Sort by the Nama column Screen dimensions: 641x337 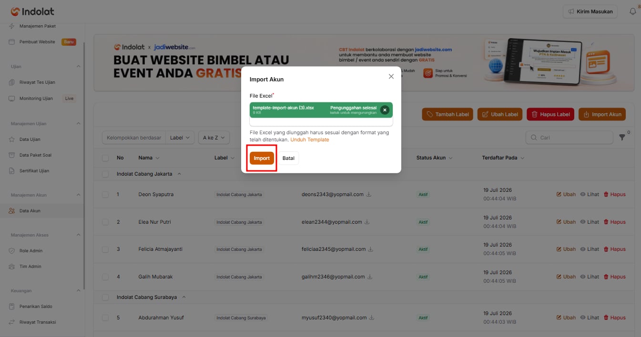click(149, 158)
